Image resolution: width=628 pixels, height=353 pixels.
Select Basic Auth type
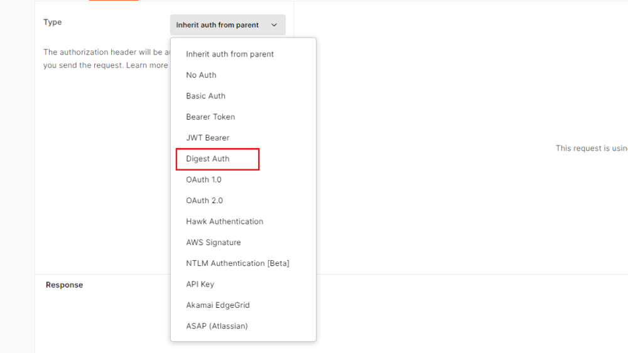point(205,96)
